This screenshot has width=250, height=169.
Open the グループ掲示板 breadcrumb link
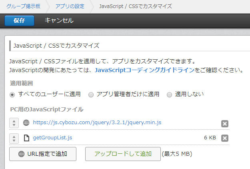click(24, 6)
